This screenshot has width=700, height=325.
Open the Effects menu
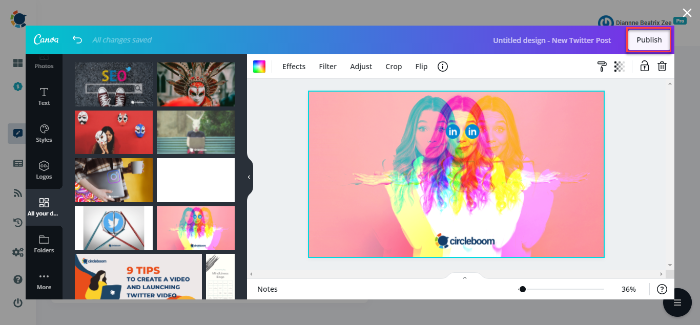(293, 67)
